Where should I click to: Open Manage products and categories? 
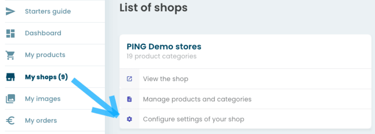click(197, 99)
